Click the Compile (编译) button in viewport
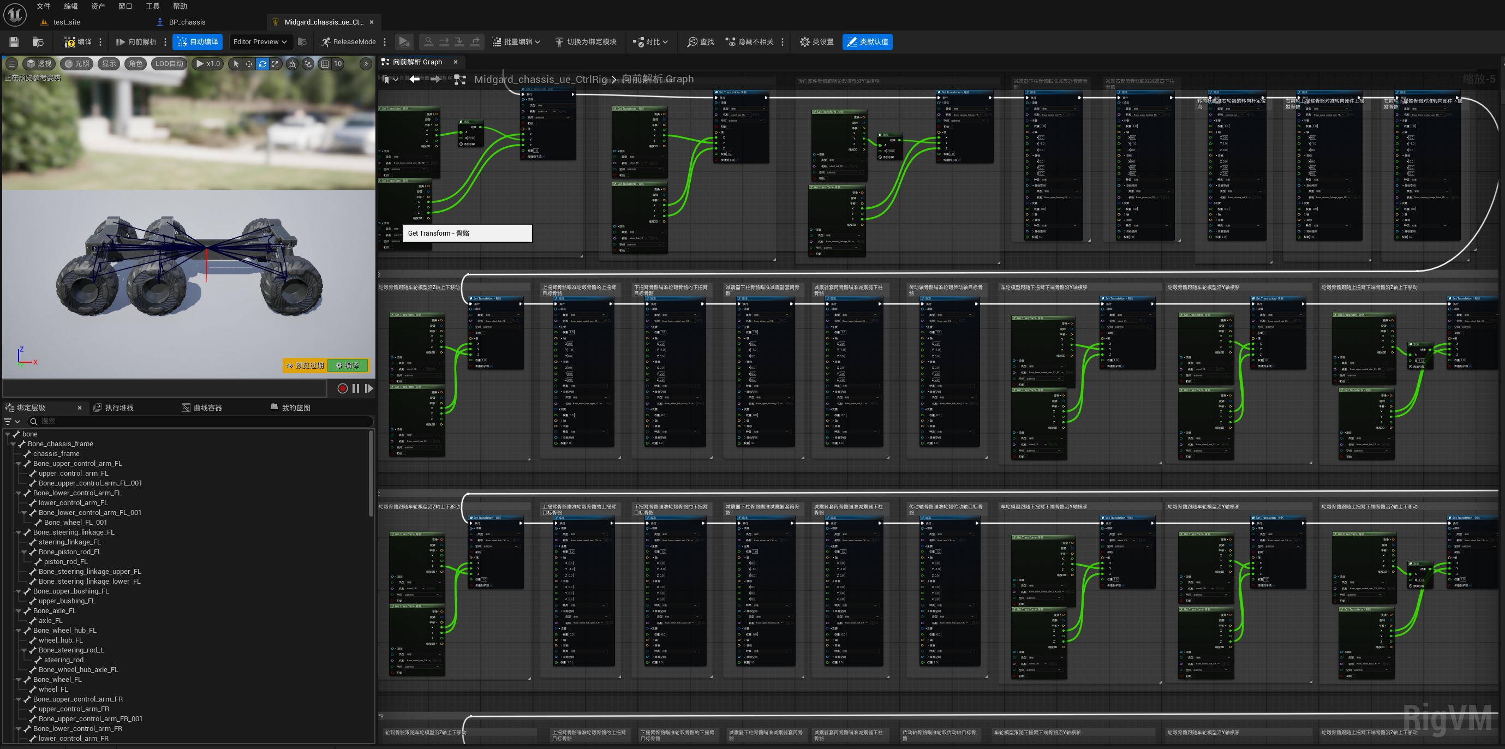This screenshot has width=1505, height=749. pos(348,365)
